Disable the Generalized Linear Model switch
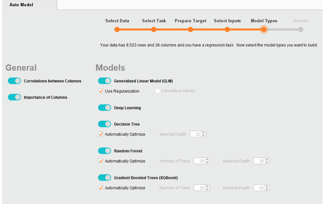This screenshot has width=325, height=206. click(x=104, y=81)
